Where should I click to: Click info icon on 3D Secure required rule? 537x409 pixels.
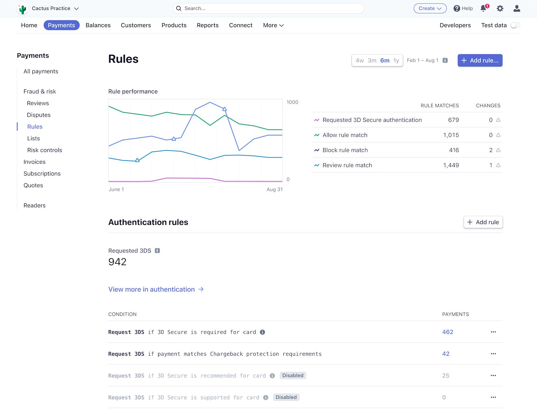pos(262,332)
